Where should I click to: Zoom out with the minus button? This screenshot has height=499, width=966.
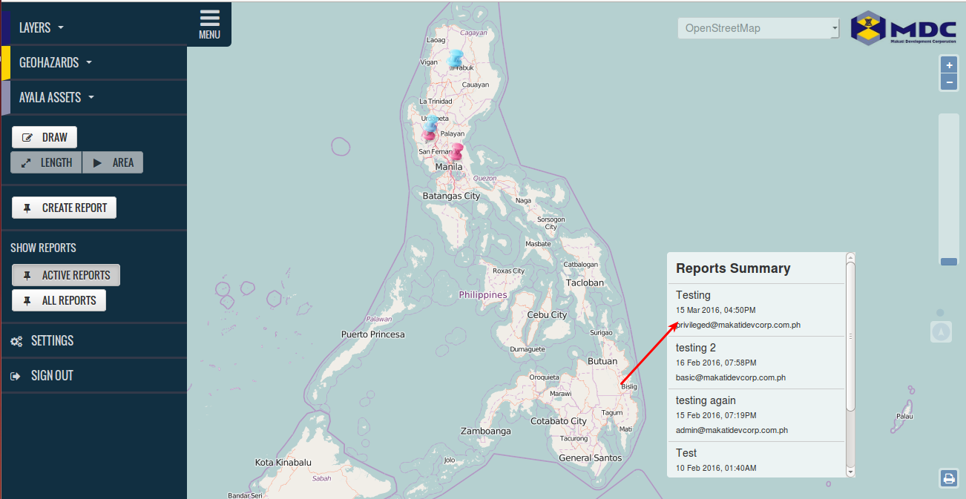pyautogui.click(x=949, y=82)
